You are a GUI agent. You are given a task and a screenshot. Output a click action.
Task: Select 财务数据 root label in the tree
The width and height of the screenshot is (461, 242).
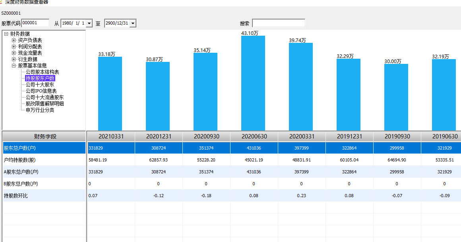tap(20, 34)
